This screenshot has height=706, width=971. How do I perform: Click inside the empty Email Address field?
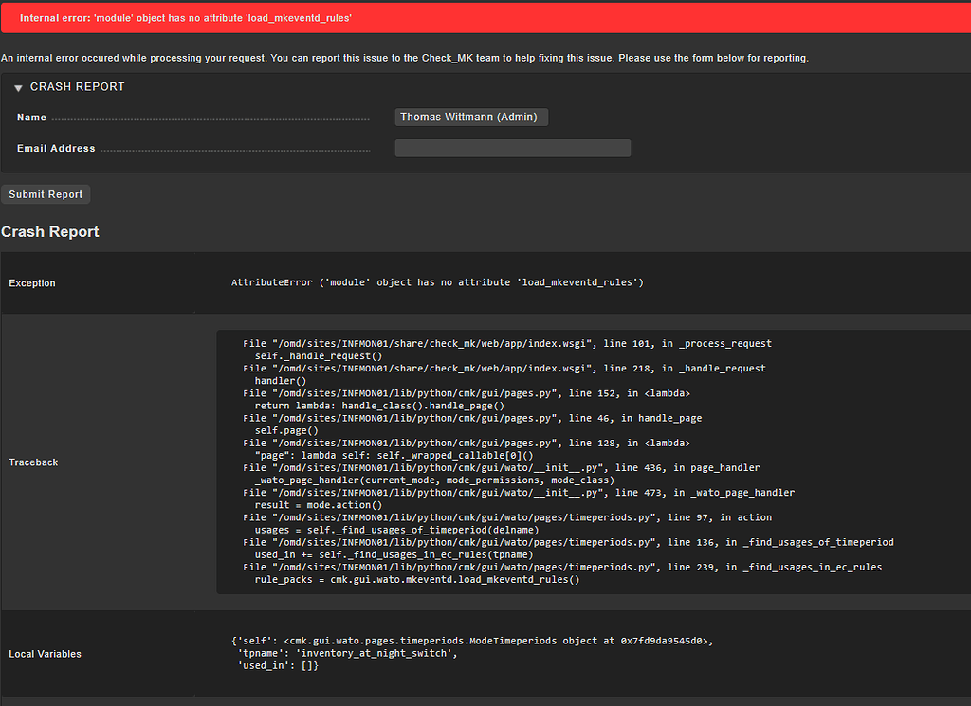point(512,148)
